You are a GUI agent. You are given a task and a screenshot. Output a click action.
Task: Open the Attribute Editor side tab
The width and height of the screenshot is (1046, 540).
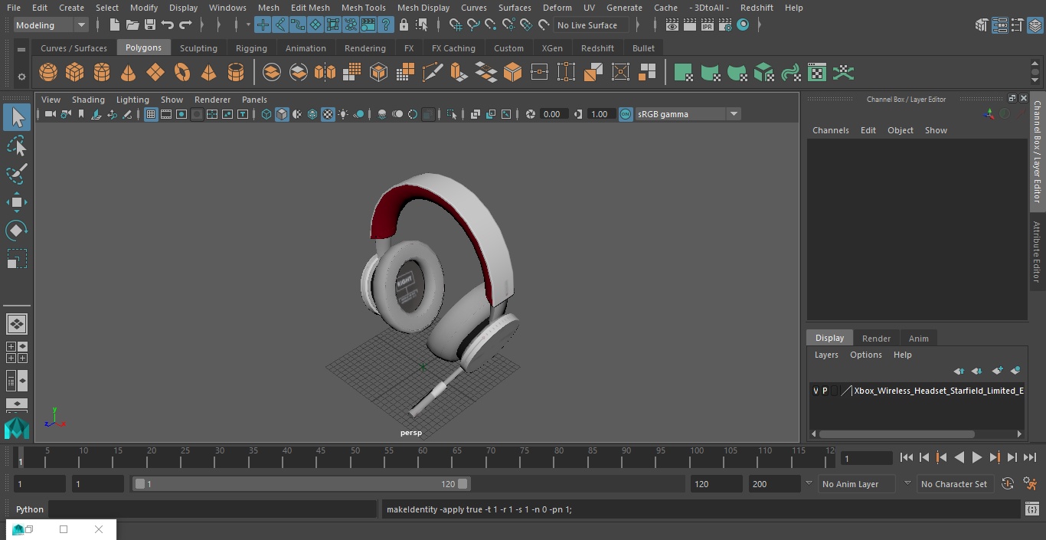(1037, 252)
